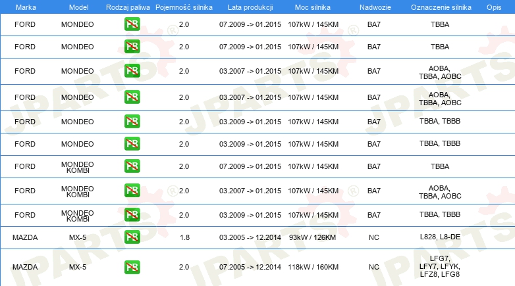Screen dimensions: 515x286
Task: Click the 2.0 capacity in the Mondeo Kombi 03.2009 row
Action: coord(184,215)
